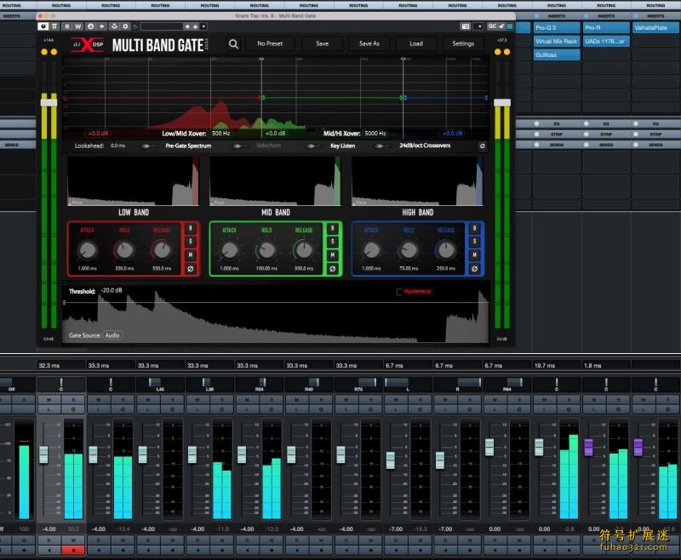Click Mid Band Hold knob

(x=266, y=250)
